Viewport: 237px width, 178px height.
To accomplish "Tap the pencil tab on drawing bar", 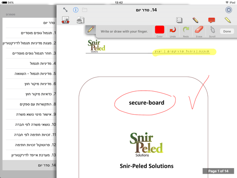I will [91, 29].
